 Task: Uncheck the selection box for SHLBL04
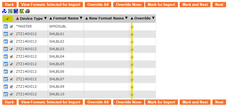tap(11, 57)
